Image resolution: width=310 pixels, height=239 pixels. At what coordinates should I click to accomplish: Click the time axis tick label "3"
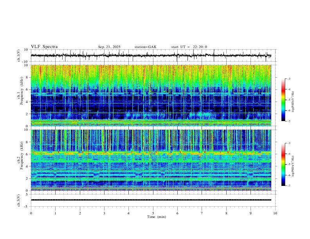[104, 213]
